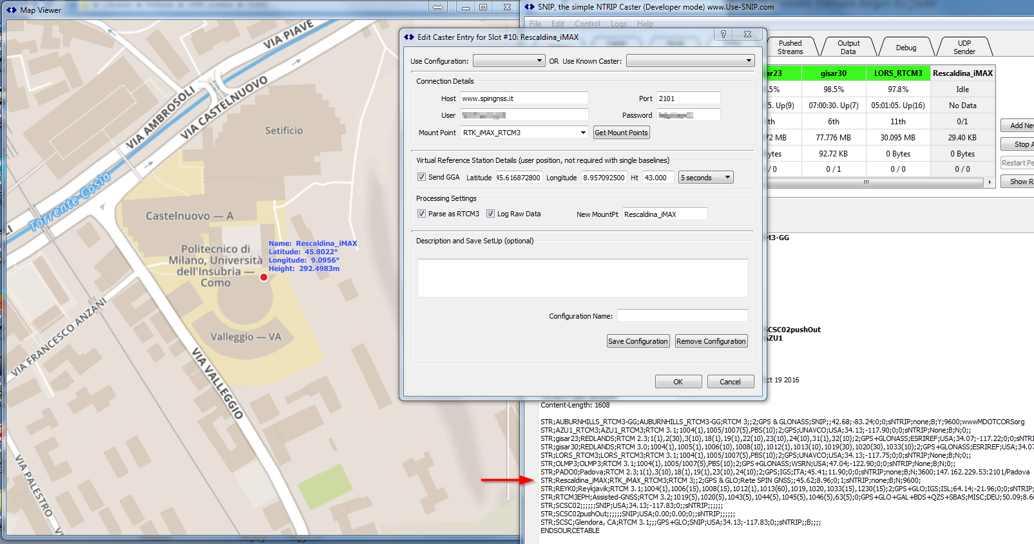Click the red station marker on the map
1034x544 pixels.
coord(263,277)
